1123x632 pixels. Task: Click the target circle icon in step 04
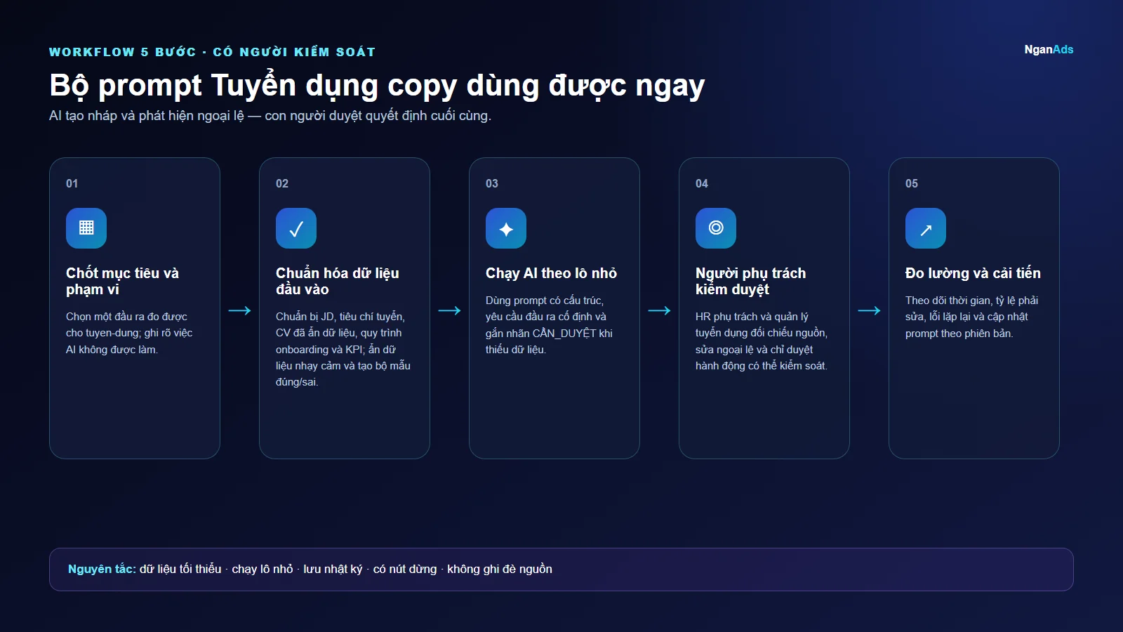tap(716, 228)
